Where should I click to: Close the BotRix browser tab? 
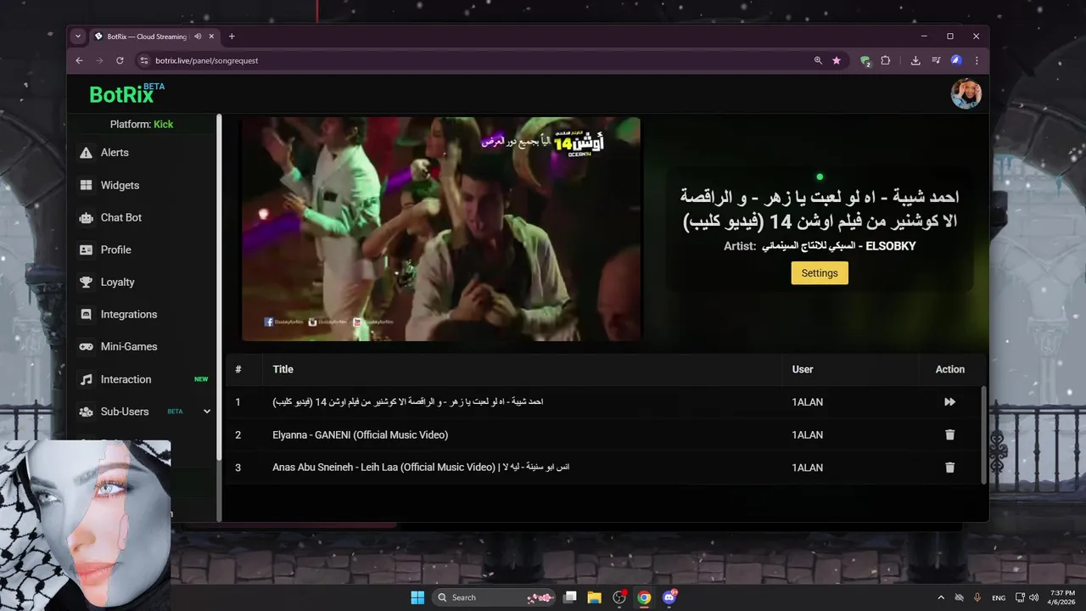pyautogui.click(x=210, y=36)
